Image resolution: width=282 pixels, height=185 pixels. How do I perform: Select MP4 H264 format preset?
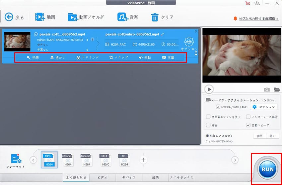49,160
